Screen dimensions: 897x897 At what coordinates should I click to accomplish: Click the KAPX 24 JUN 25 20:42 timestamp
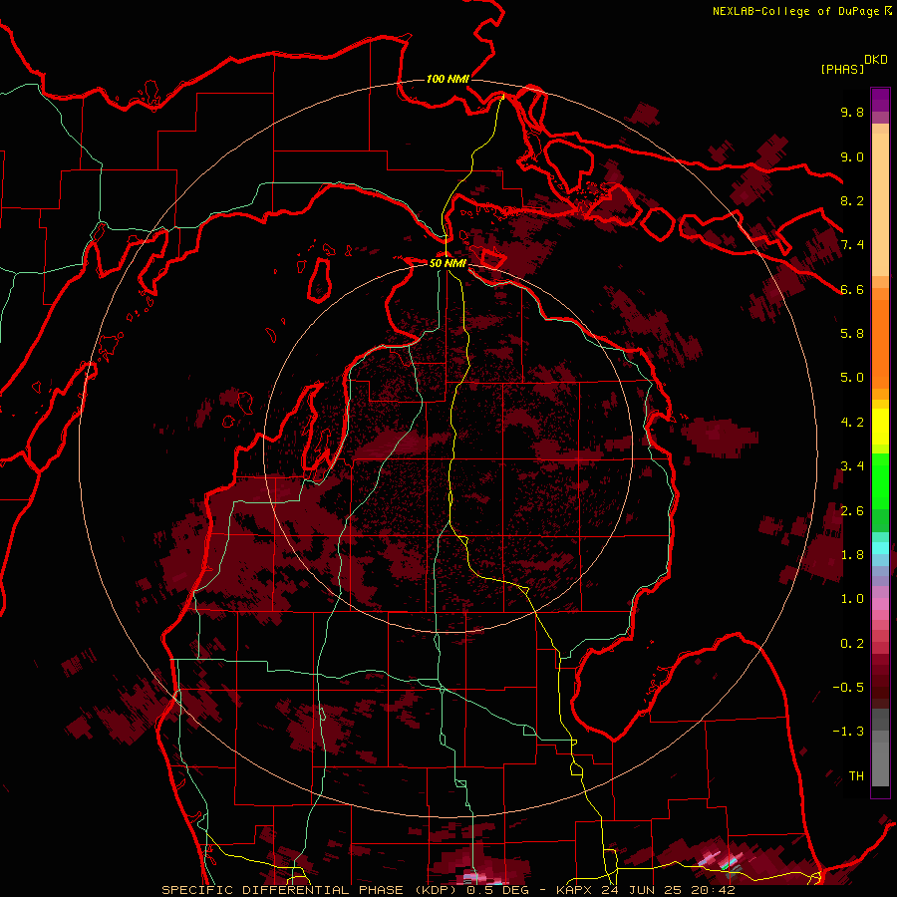point(645,890)
